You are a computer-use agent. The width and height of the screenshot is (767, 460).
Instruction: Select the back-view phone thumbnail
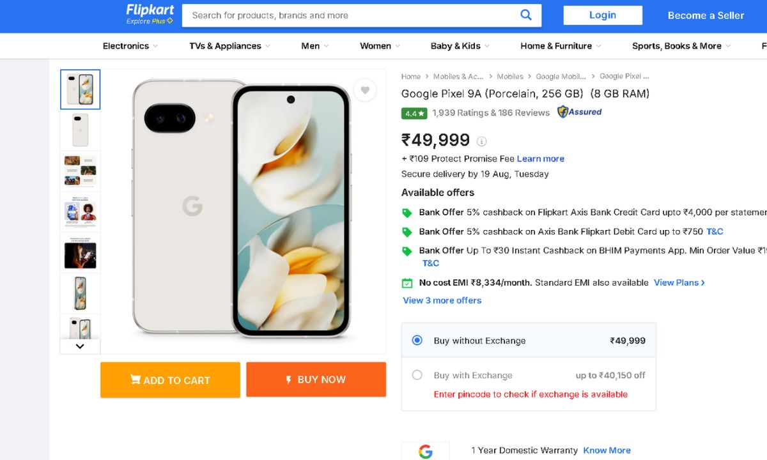tap(81, 130)
